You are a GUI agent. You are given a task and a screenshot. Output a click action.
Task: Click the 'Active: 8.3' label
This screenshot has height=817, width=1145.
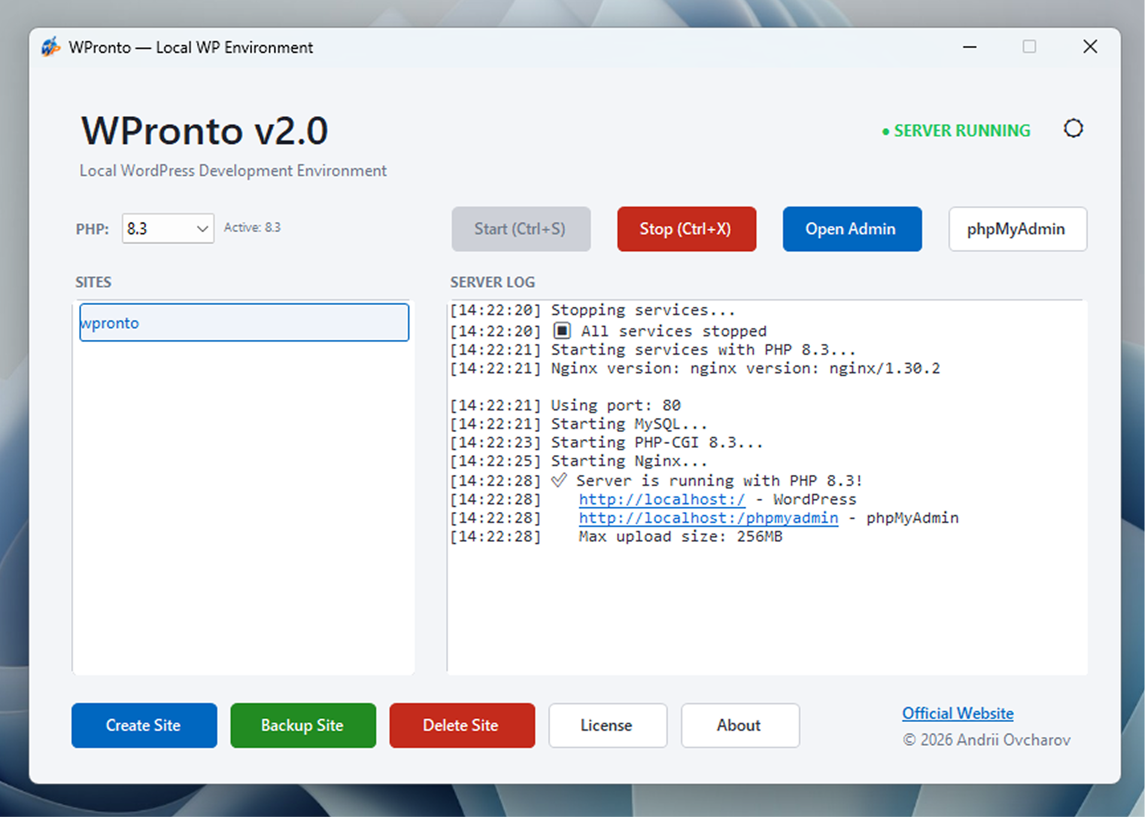click(x=252, y=227)
